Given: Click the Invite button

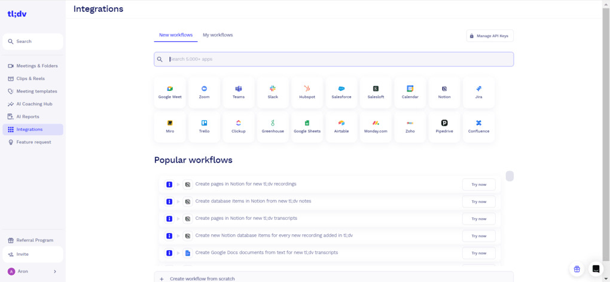Looking at the screenshot, I should [x=33, y=255].
